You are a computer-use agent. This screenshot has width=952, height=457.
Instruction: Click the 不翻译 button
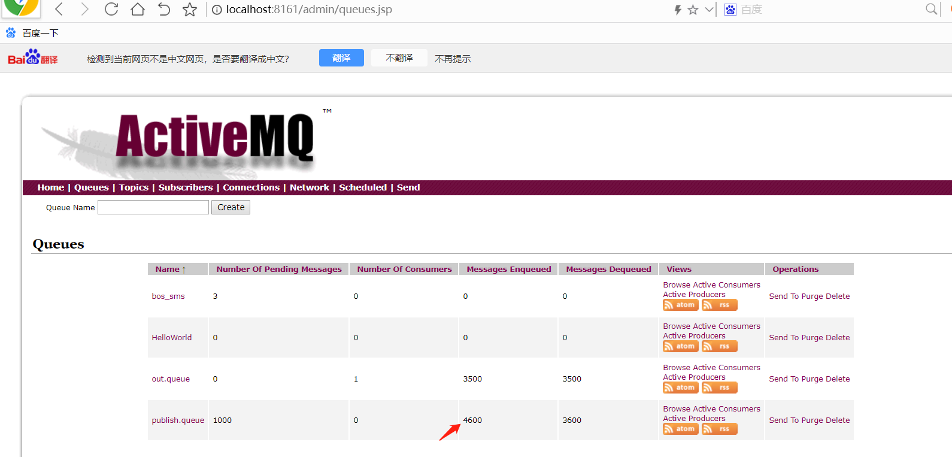click(399, 57)
